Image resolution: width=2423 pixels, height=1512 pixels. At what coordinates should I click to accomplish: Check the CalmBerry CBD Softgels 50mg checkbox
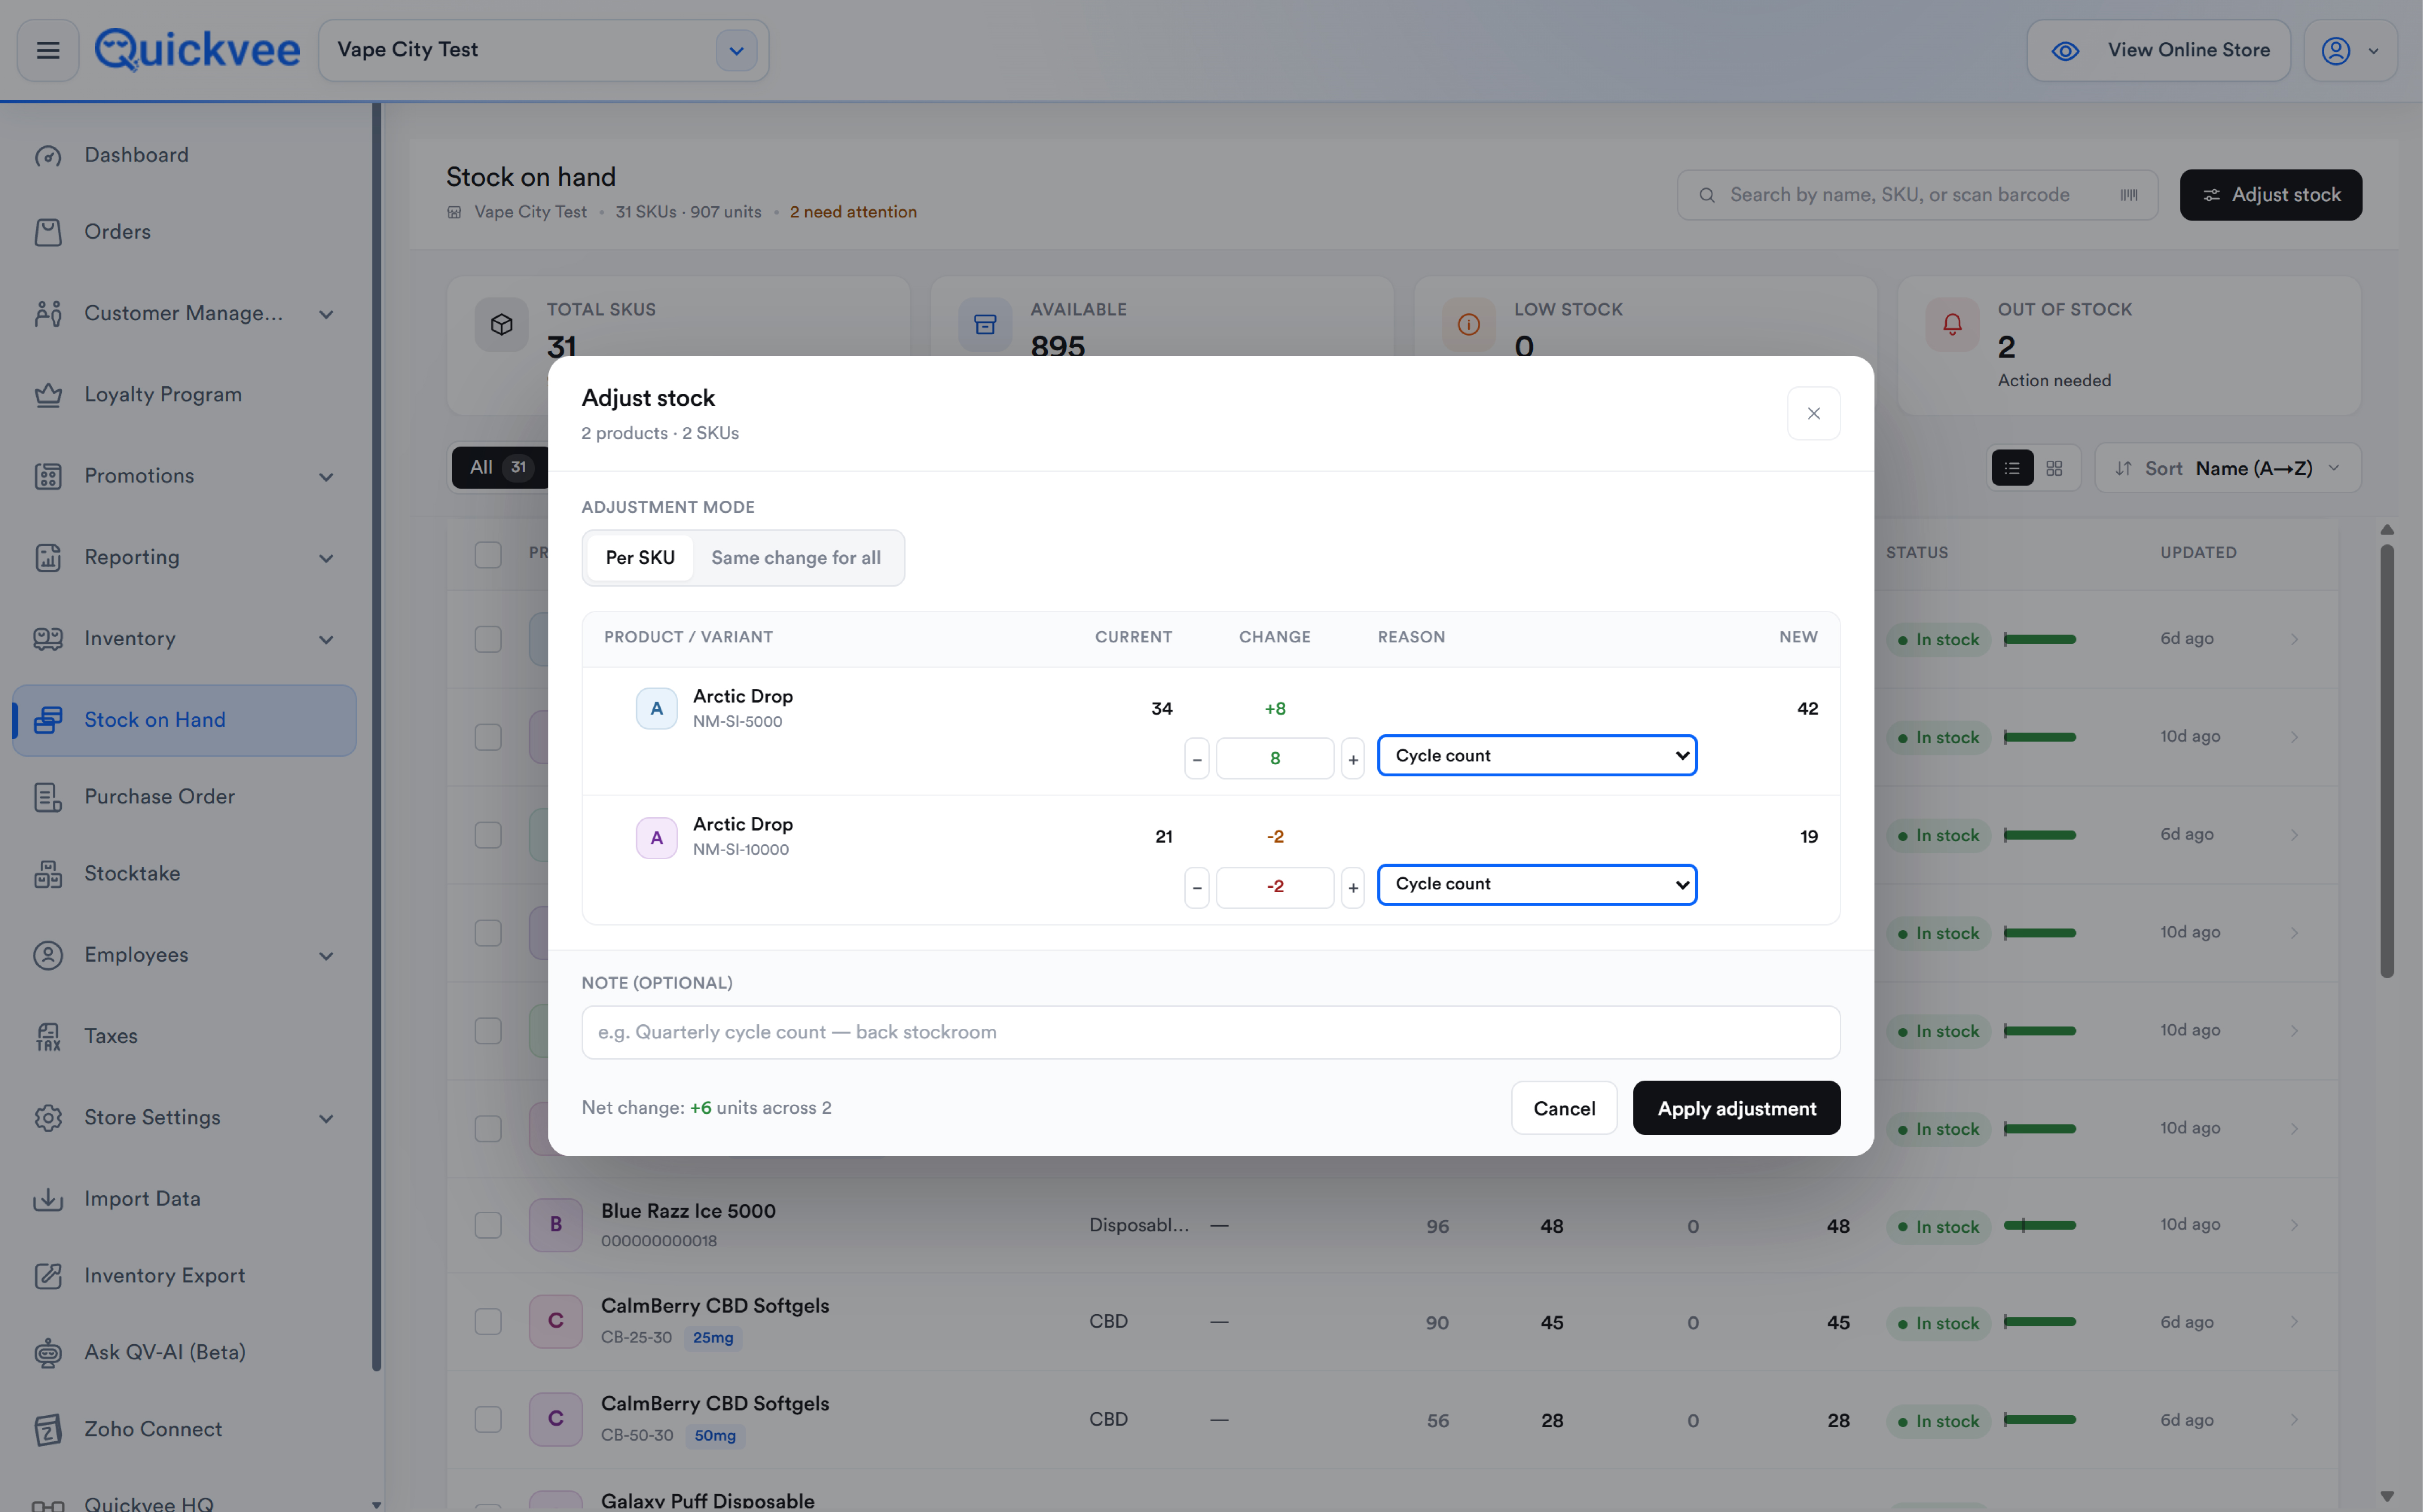click(488, 1419)
